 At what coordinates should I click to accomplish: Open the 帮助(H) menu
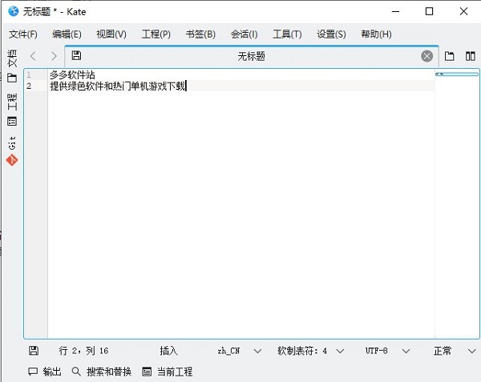click(x=376, y=34)
